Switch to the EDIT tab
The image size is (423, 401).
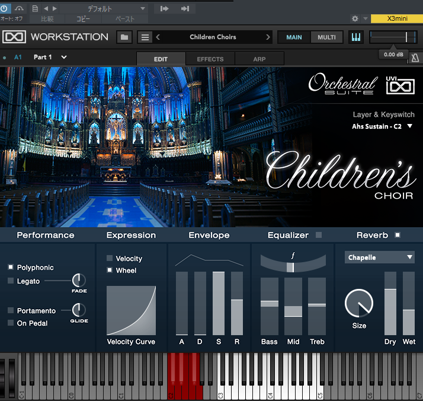tap(161, 59)
